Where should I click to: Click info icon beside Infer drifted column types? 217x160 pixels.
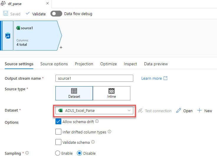tap(109, 132)
